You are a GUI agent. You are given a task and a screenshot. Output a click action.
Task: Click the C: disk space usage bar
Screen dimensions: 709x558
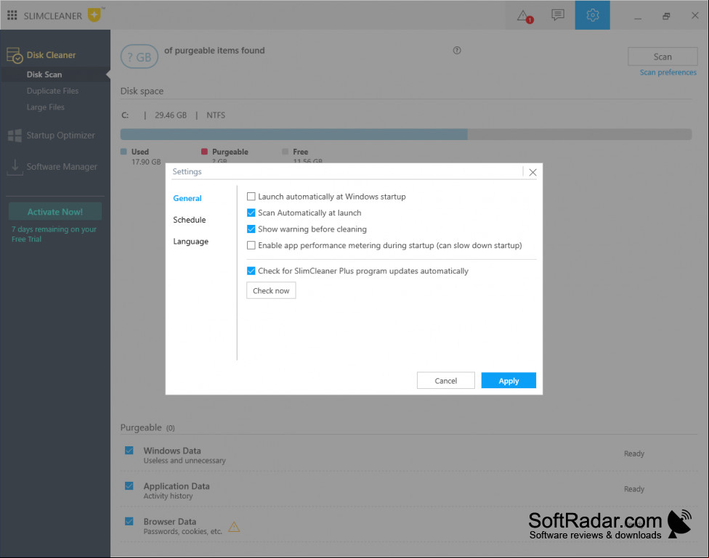(x=406, y=134)
